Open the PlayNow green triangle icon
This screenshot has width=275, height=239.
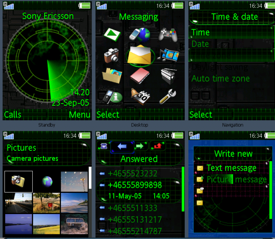tap(112, 34)
